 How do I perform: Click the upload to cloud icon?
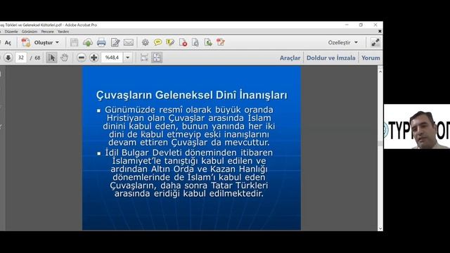[88, 42]
